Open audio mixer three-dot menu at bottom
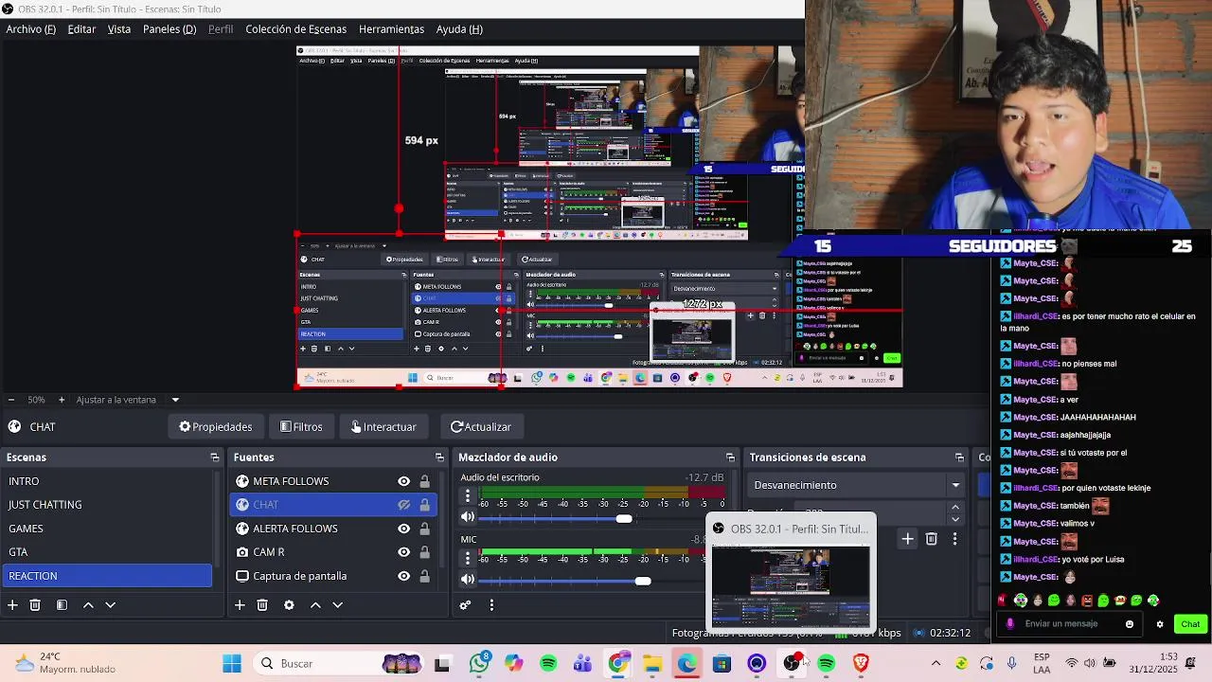Screen dimensions: 1212x682 click(x=491, y=604)
